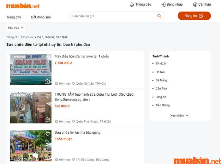Open Thông báo notifications
The width and height of the screenshot is (221, 164).
pyautogui.click(x=141, y=4)
